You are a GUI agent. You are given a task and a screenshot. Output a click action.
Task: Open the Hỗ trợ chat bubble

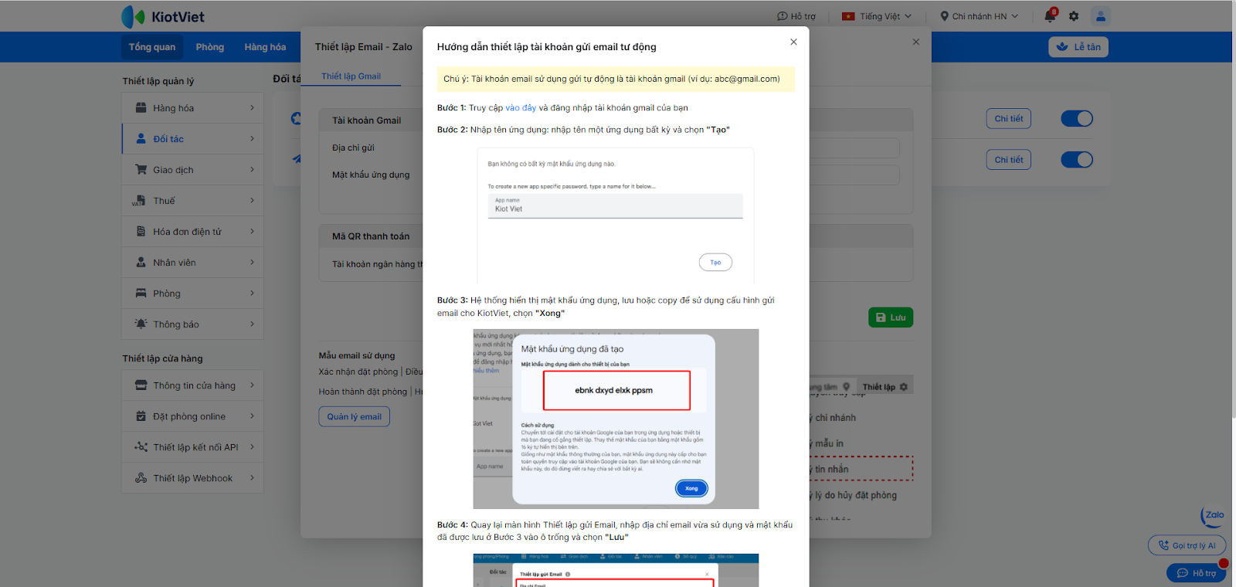[1196, 573]
